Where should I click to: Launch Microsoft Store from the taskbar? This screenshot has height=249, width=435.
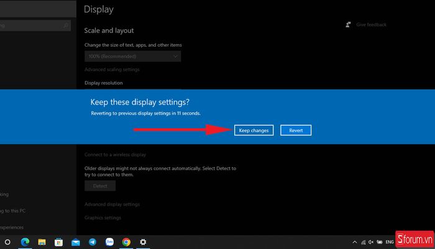click(x=59, y=242)
